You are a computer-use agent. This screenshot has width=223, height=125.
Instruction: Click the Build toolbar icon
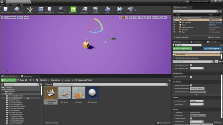coord(108,10)
